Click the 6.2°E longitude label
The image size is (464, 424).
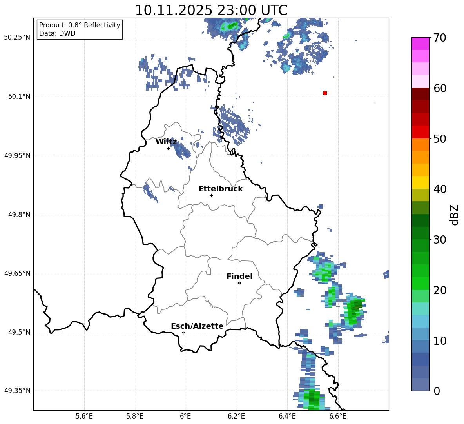click(x=236, y=416)
